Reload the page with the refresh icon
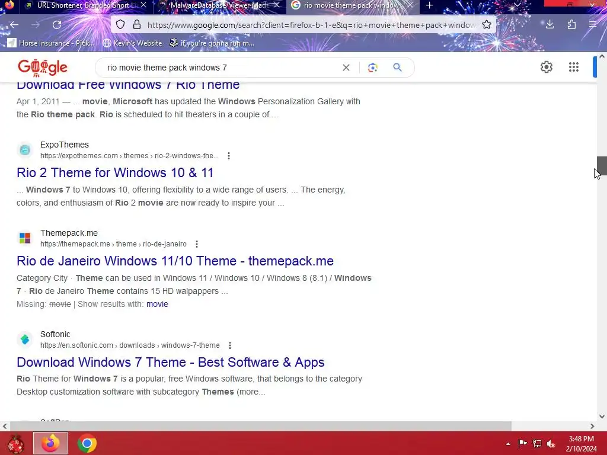This screenshot has height=455, width=607. click(x=57, y=25)
